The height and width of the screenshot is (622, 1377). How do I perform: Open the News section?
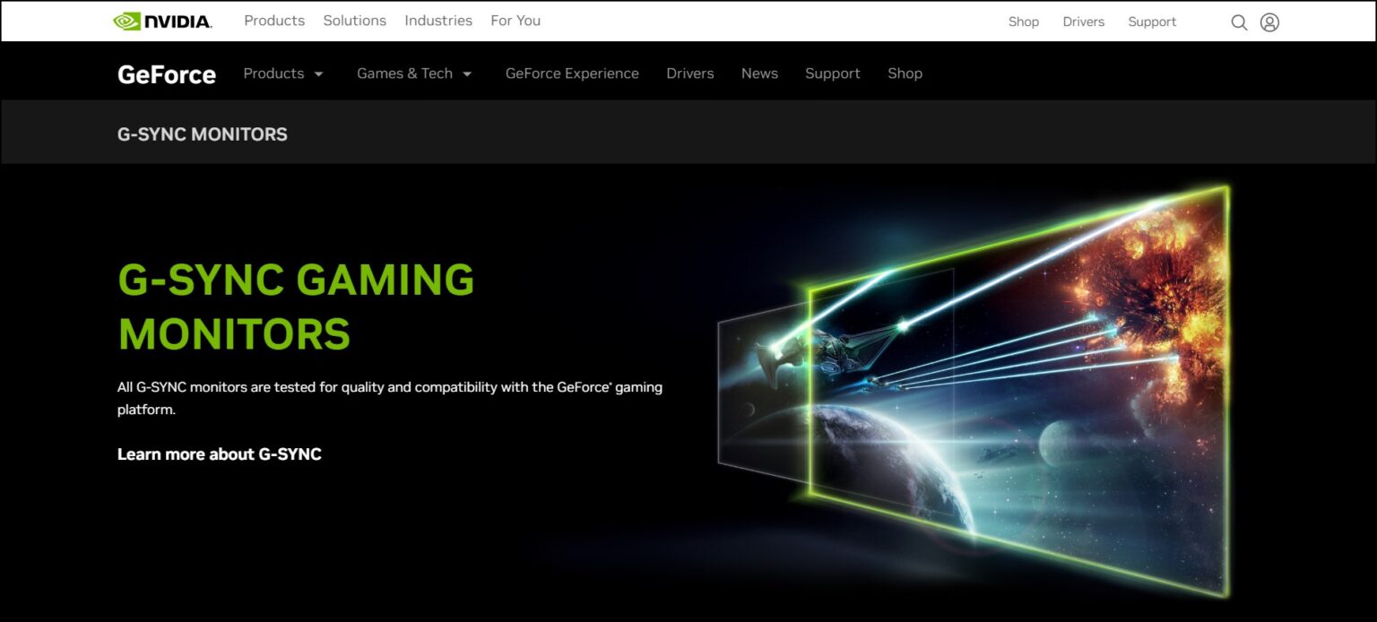pos(759,73)
